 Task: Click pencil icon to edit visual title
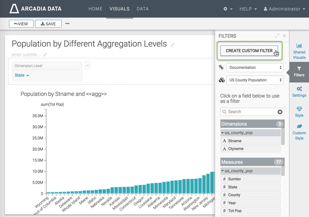click(x=173, y=45)
